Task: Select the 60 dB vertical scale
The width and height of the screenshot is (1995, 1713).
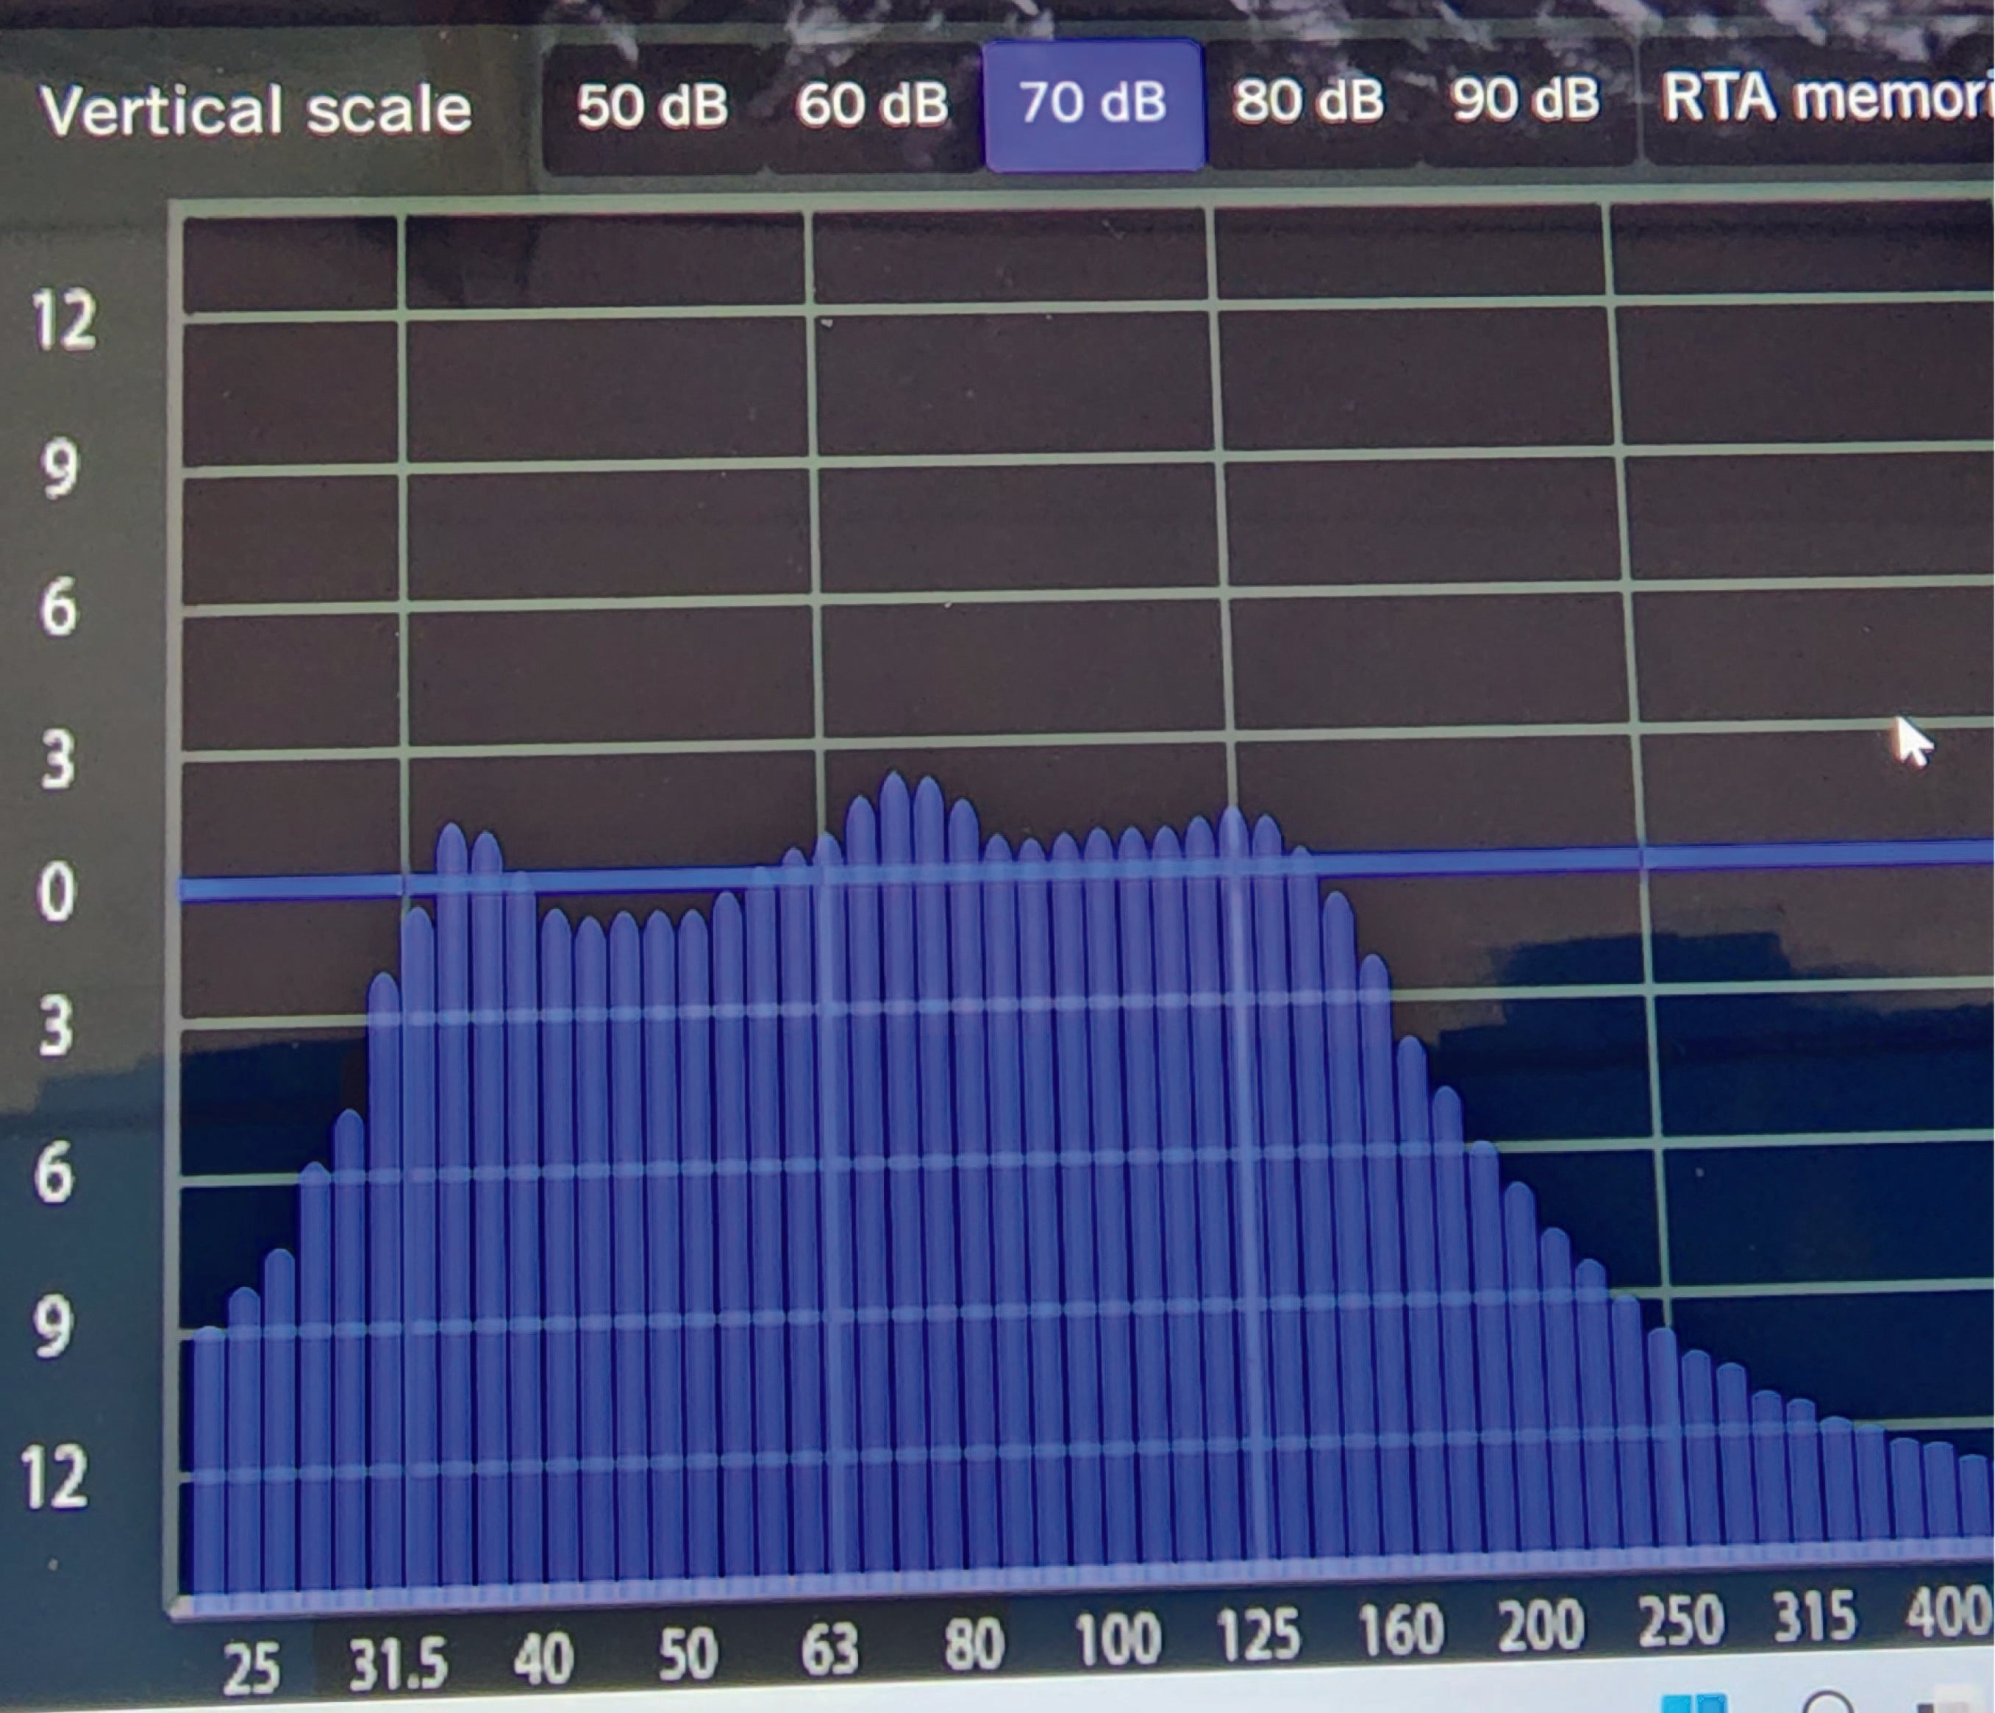Action: click(872, 103)
